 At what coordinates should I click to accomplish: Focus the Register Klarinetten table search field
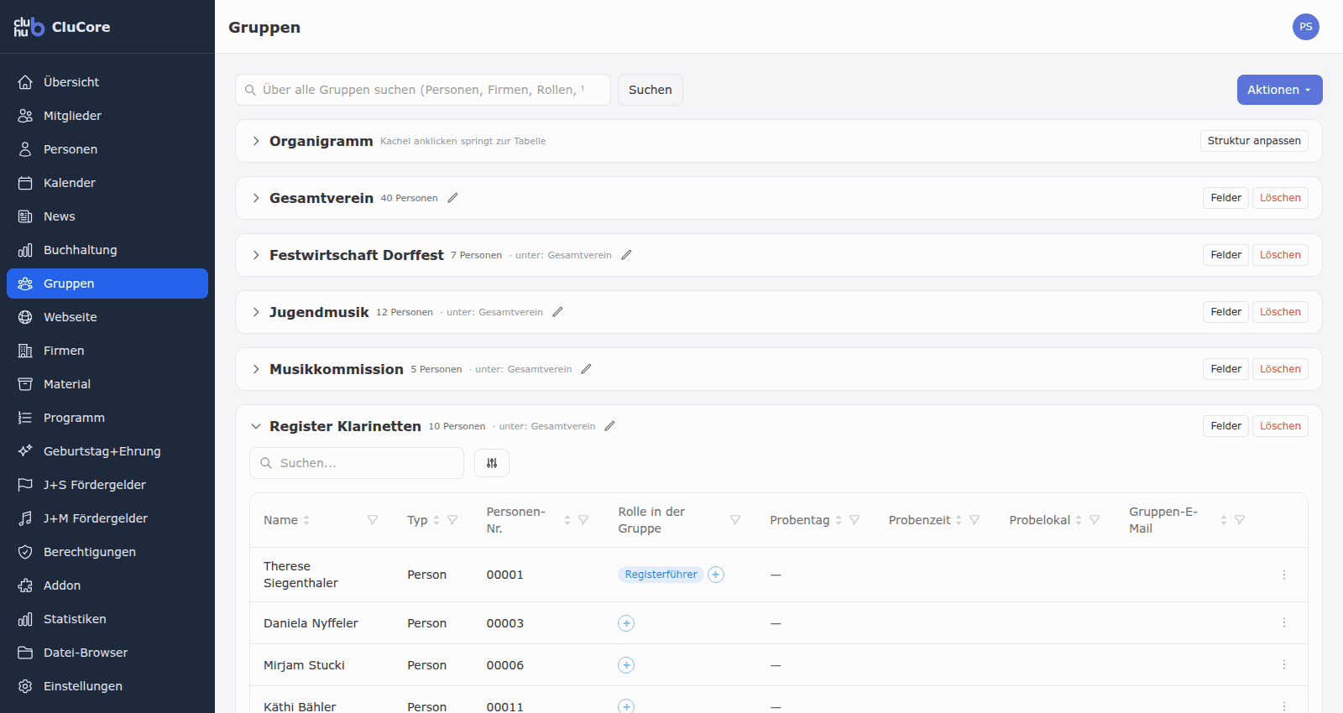point(357,463)
